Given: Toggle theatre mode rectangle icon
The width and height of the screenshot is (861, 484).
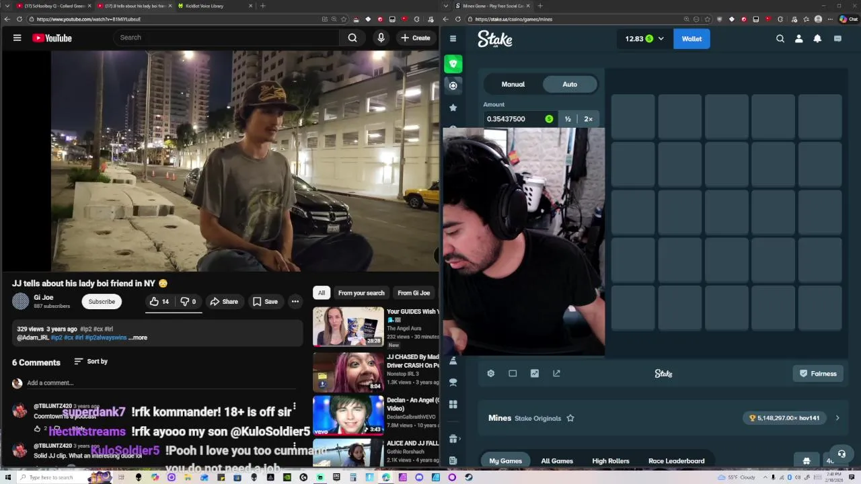Looking at the screenshot, I should pos(513,374).
